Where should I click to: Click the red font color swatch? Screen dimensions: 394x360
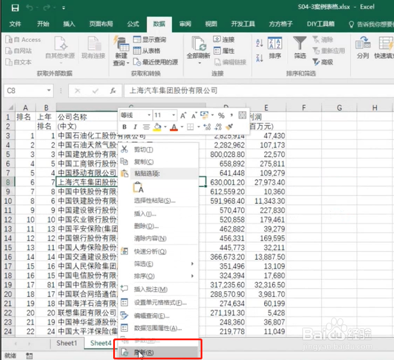click(174, 127)
